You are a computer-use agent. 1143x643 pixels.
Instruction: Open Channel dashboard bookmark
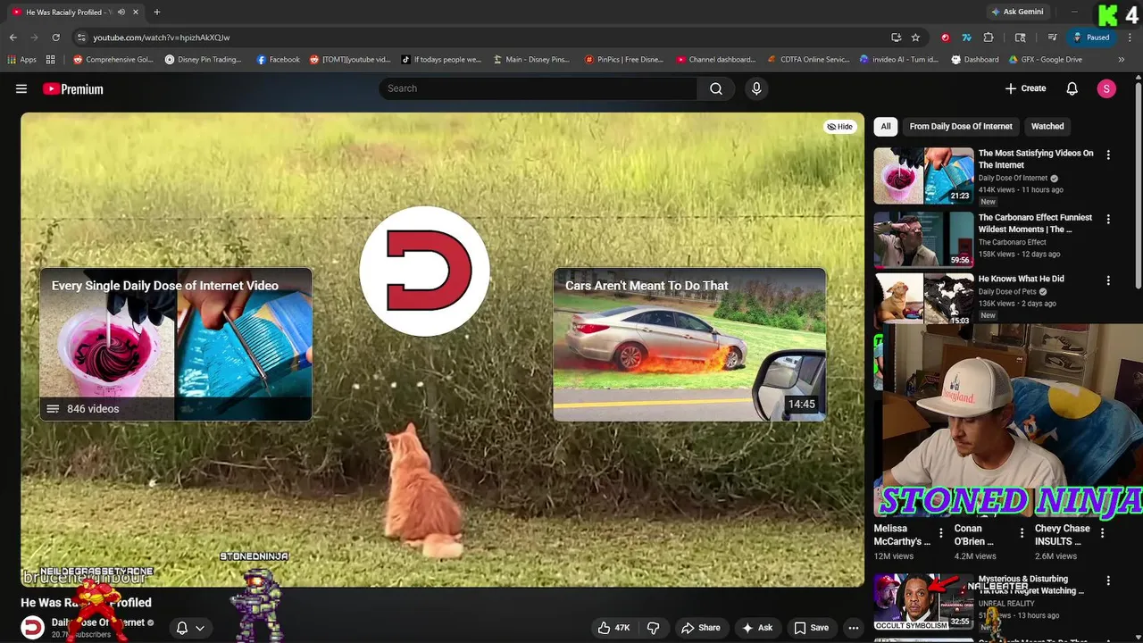[716, 60]
